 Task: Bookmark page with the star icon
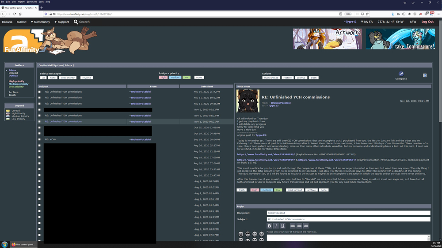coord(367,14)
